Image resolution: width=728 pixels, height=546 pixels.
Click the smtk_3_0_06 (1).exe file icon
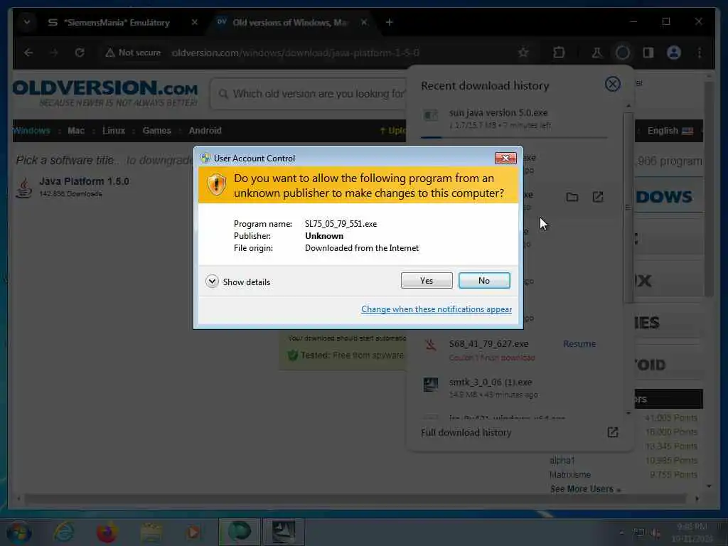pos(430,385)
